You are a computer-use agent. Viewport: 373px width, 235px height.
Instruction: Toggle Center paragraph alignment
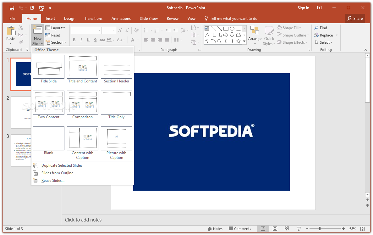(x=153, y=40)
